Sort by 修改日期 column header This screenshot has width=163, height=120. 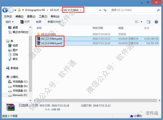point(98,28)
